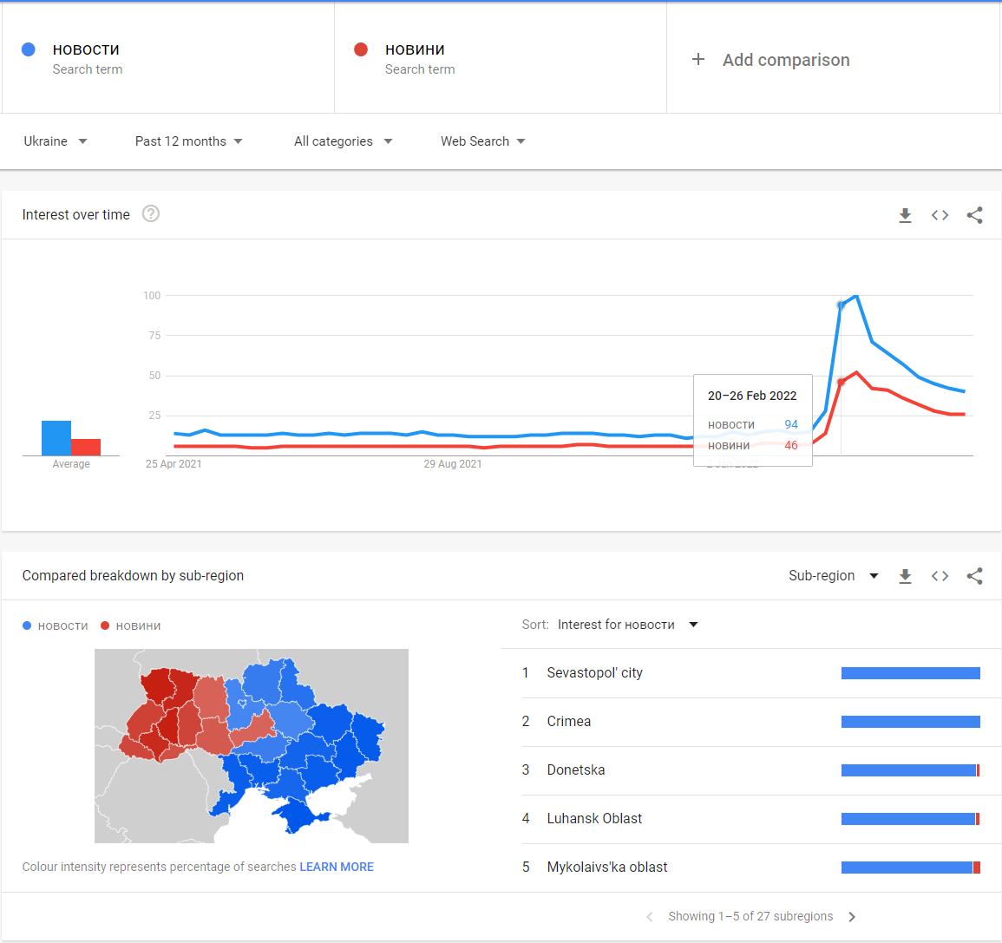Image resolution: width=1002 pixels, height=943 pixels.
Task: Click the 25 Apr 2021 axis label
Action: tap(174, 464)
